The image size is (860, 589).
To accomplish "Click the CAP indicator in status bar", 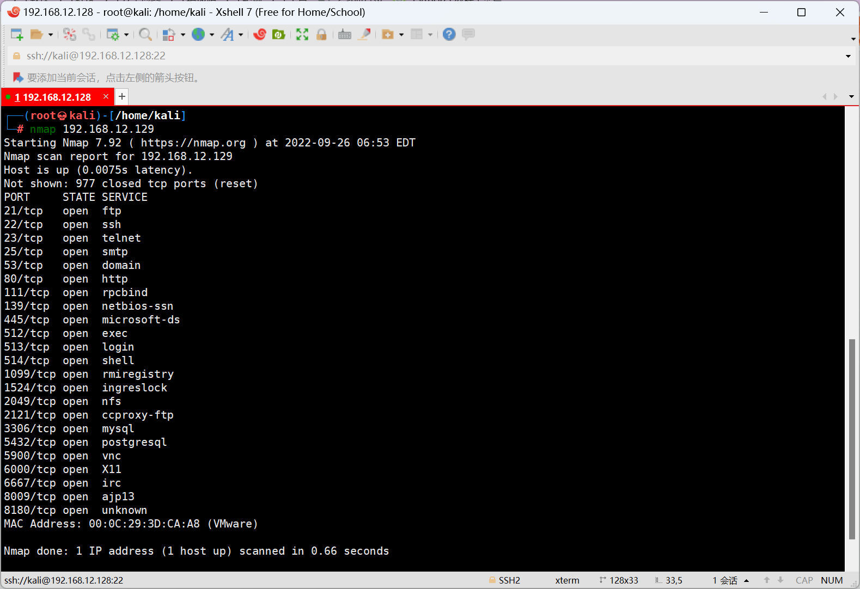I will (804, 580).
